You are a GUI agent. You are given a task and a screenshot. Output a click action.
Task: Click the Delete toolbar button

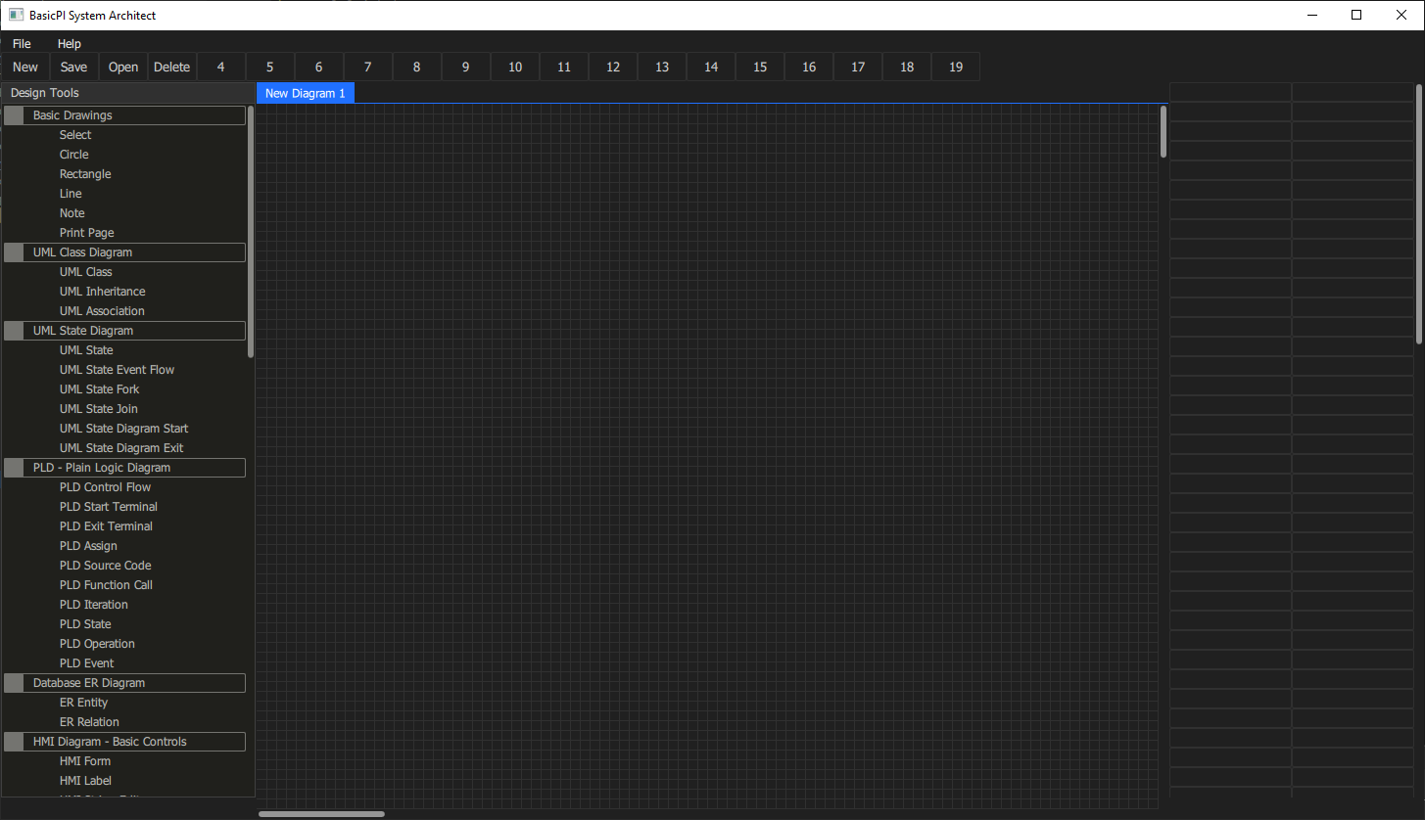coord(172,67)
